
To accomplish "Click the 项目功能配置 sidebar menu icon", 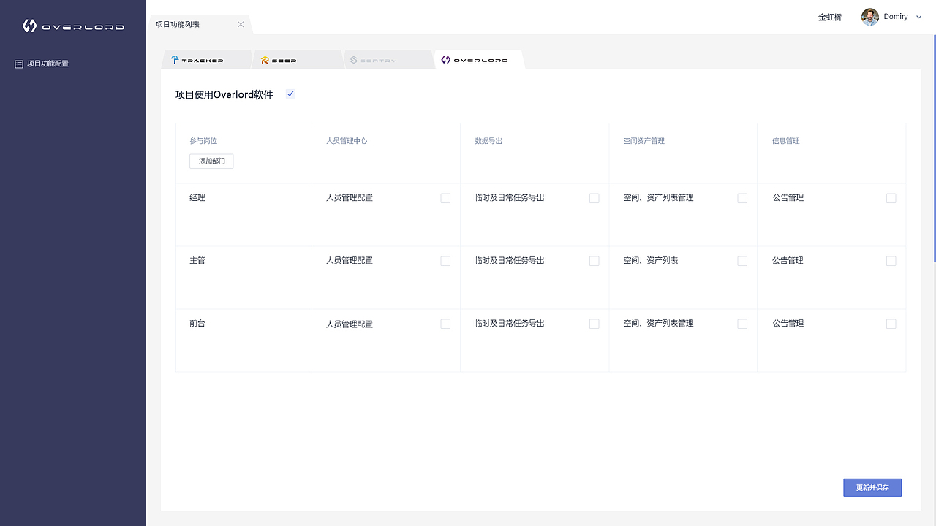I will [x=18, y=64].
